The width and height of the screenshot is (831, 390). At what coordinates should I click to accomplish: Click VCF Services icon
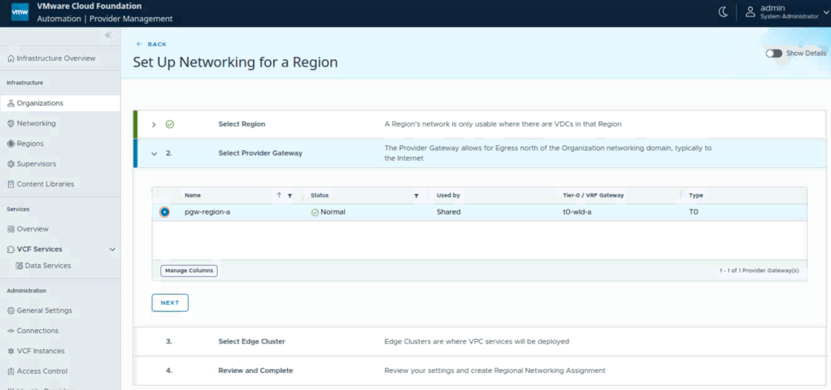11,249
